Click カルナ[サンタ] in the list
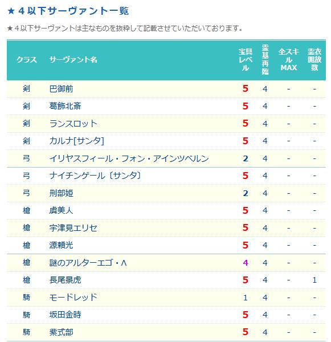This screenshot has height=342, width=331. pyautogui.click(x=76, y=141)
